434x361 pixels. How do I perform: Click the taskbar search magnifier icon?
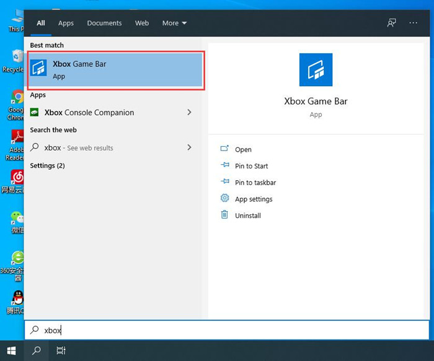(36, 350)
